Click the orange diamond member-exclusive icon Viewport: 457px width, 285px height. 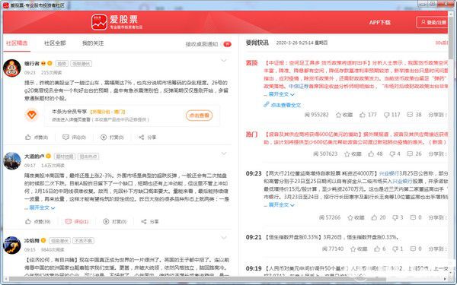point(31,115)
